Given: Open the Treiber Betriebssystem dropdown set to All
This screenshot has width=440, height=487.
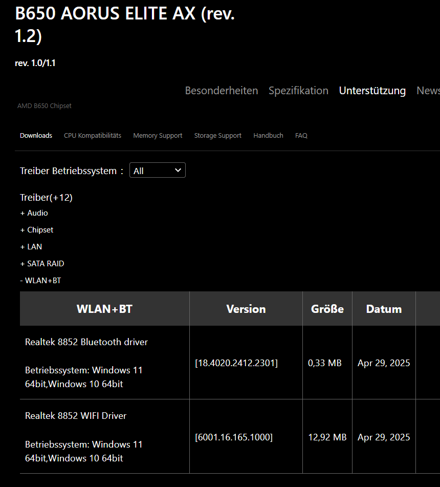Looking at the screenshot, I should (x=157, y=170).
